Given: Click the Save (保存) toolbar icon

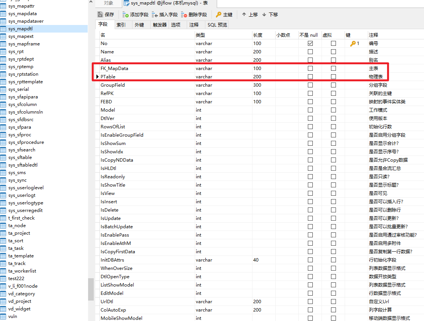Looking at the screenshot, I should (x=100, y=14).
